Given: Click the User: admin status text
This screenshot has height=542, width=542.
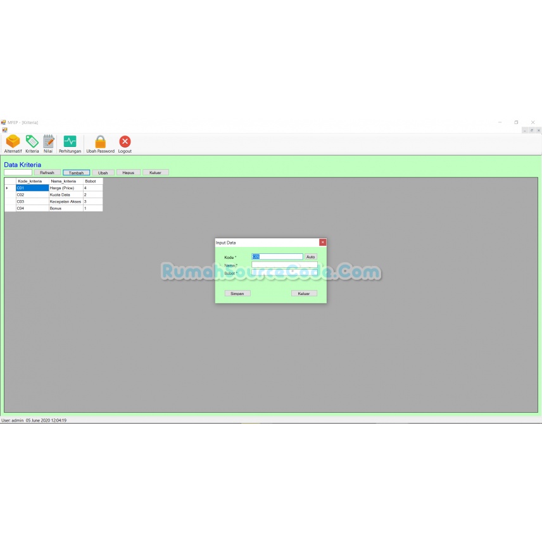Looking at the screenshot, I should (13, 420).
